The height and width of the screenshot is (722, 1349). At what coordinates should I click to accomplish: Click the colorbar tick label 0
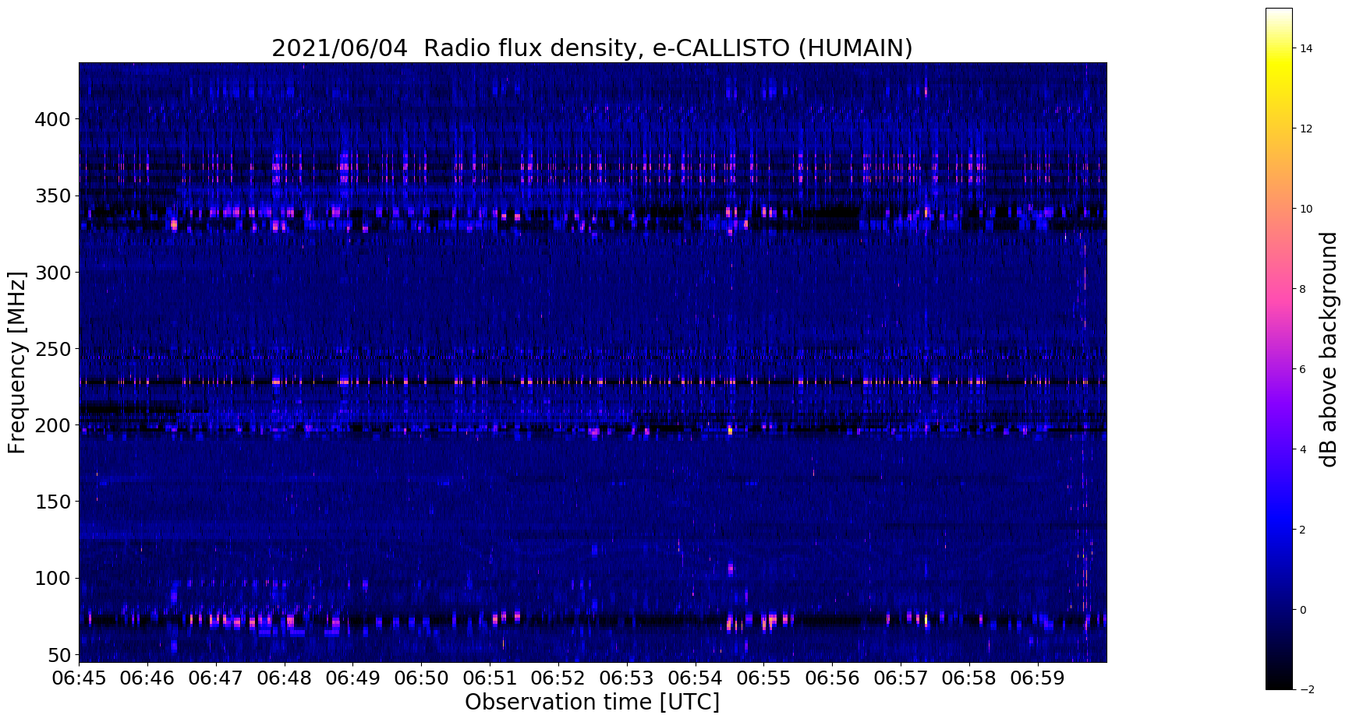1303,610
